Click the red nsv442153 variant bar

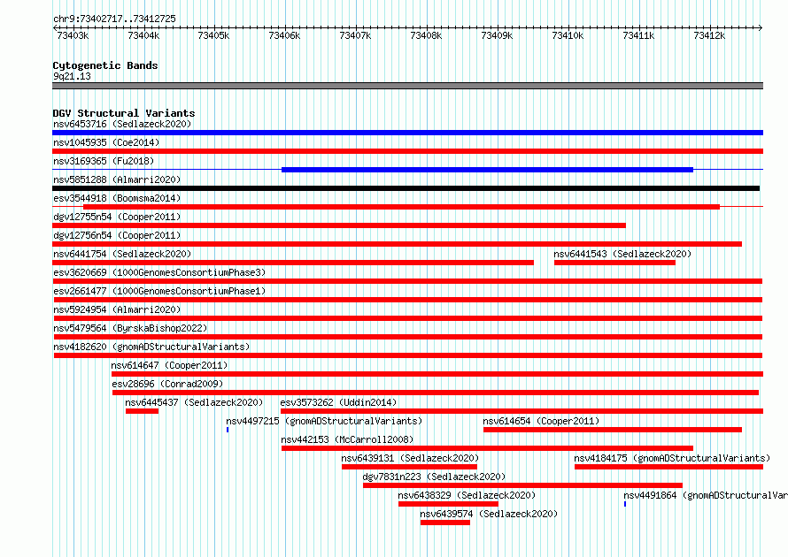(x=488, y=448)
